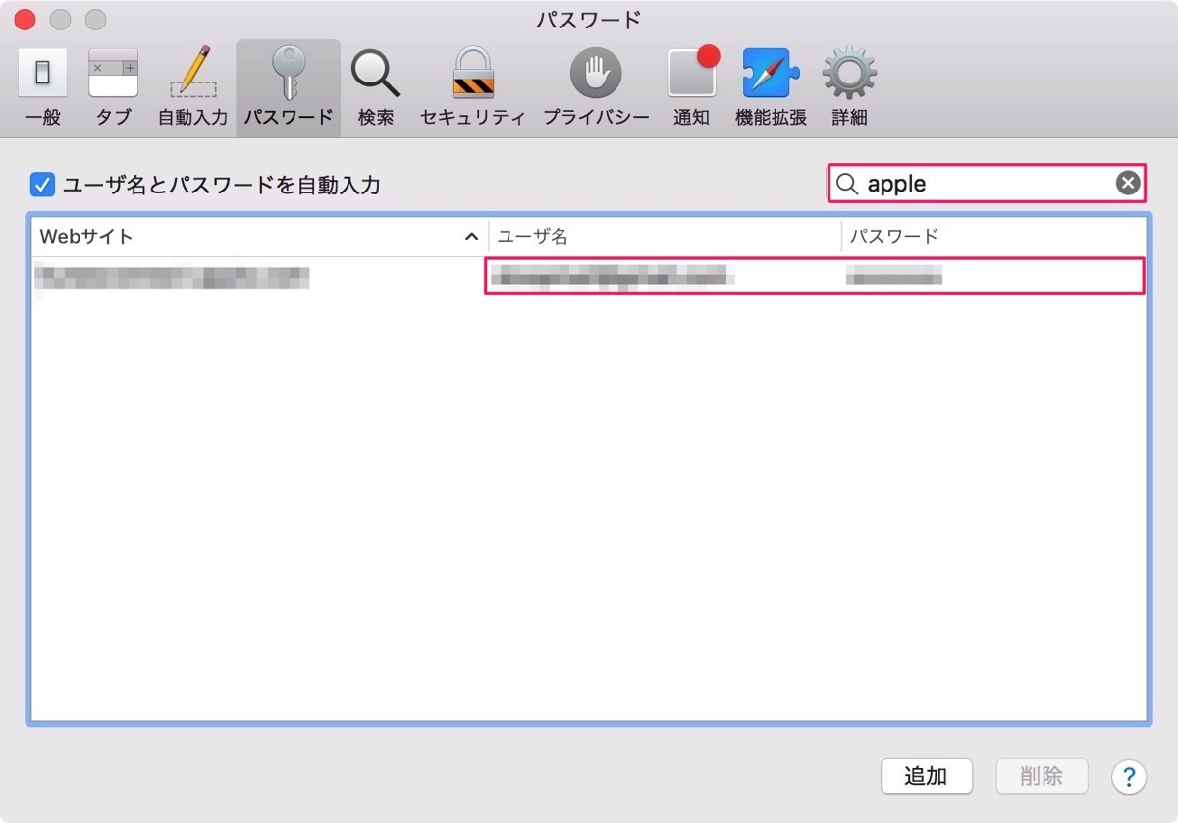The height and width of the screenshot is (823, 1178).
Task: Open the 自動入力 (AutoFill) pane
Action: pyautogui.click(x=193, y=85)
